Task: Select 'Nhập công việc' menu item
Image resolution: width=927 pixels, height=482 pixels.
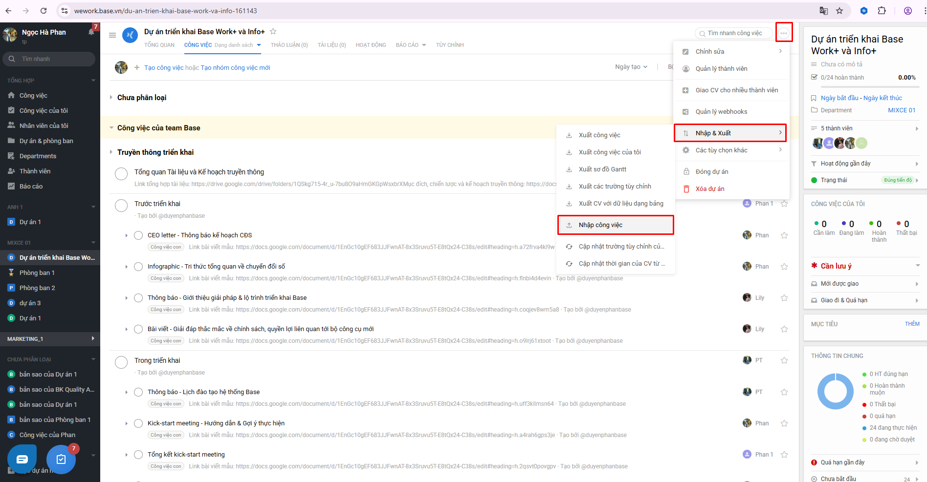Action: coord(616,225)
